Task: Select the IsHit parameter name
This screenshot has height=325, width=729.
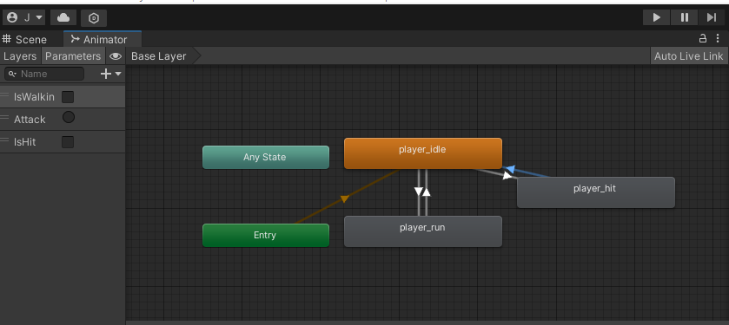Action: tap(24, 142)
